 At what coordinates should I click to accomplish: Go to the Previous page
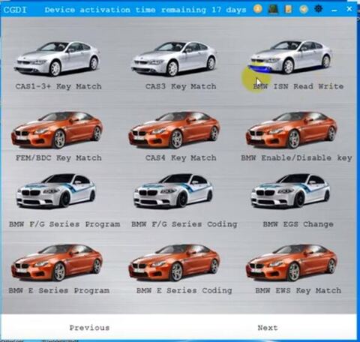pyautogui.click(x=89, y=328)
